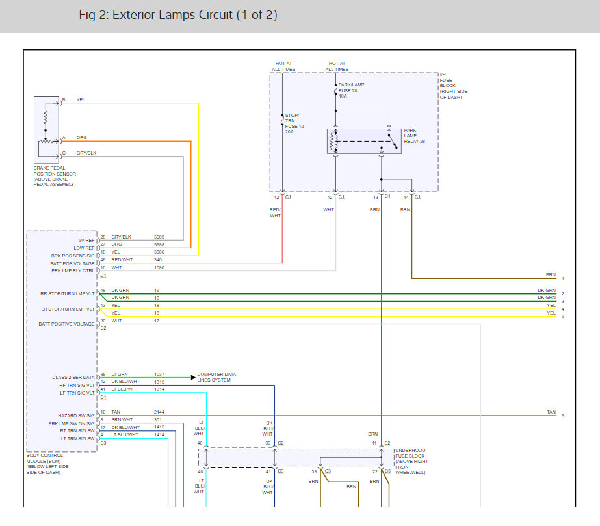The width and height of the screenshot is (600, 526).
Task: Click the CLASS 2 SER DATA pin label
Action: coord(73,377)
